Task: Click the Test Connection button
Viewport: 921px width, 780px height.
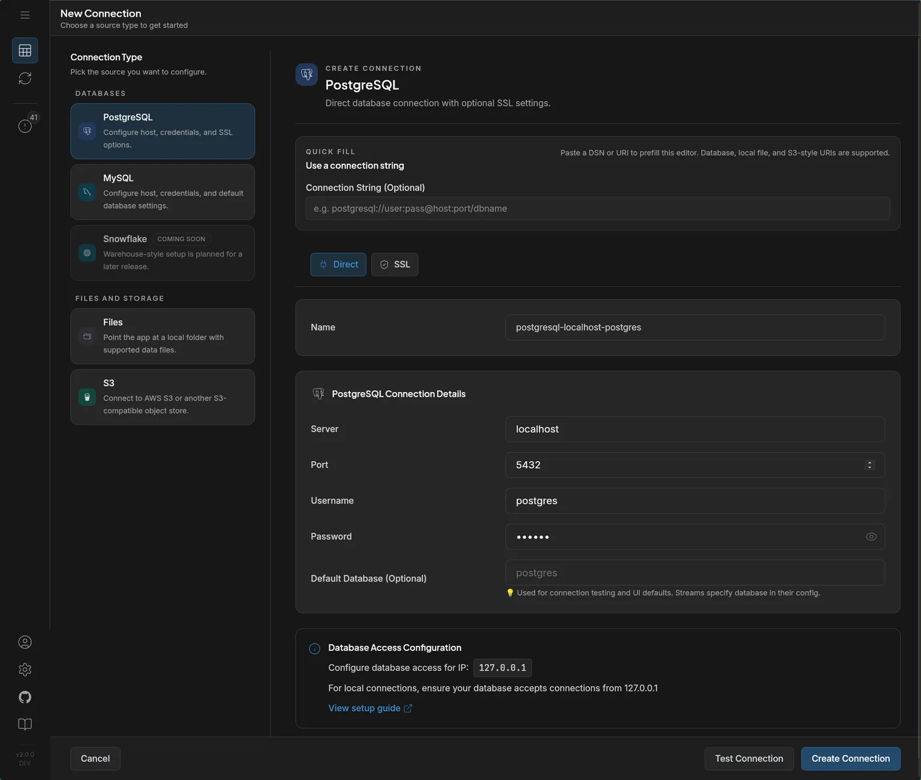Action: point(749,758)
